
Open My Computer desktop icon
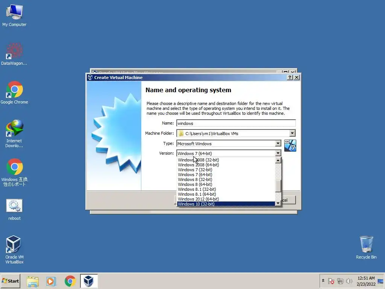(x=14, y=15)
